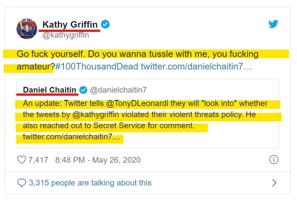Image resolution: width=297 pixels, height=200 pixels.
Task: Open the twitter.com link ending the quoted tweet
Action: [71, 137]
